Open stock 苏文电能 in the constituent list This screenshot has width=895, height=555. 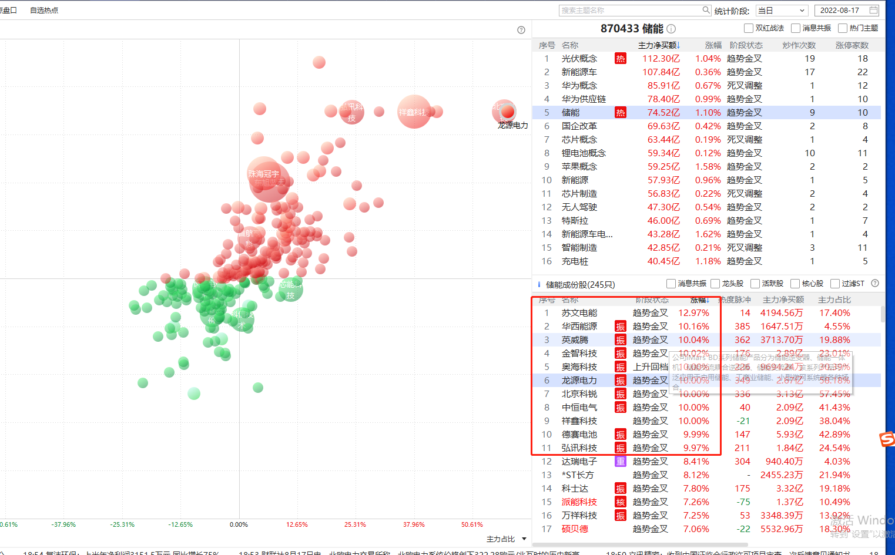(579, 313)
